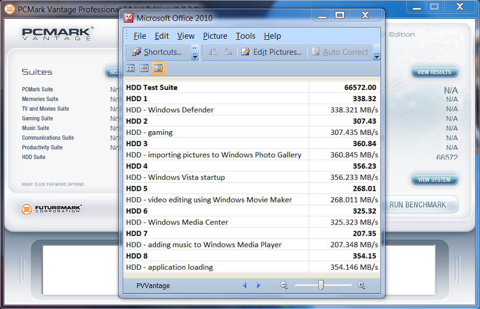Click the View Results button
Screen dimensions: 480x309
tap(434, 72)
